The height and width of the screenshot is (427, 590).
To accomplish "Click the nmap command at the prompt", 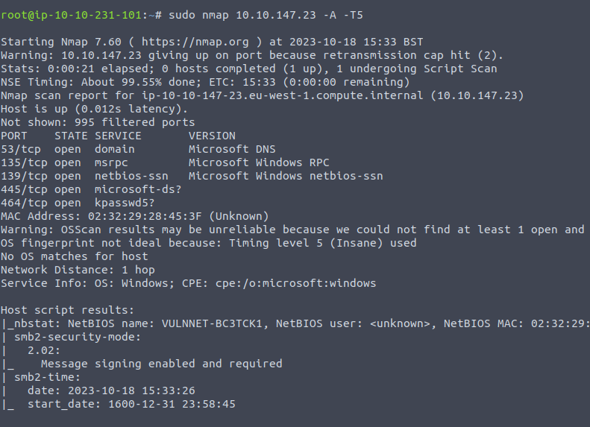I will [266, 15].
